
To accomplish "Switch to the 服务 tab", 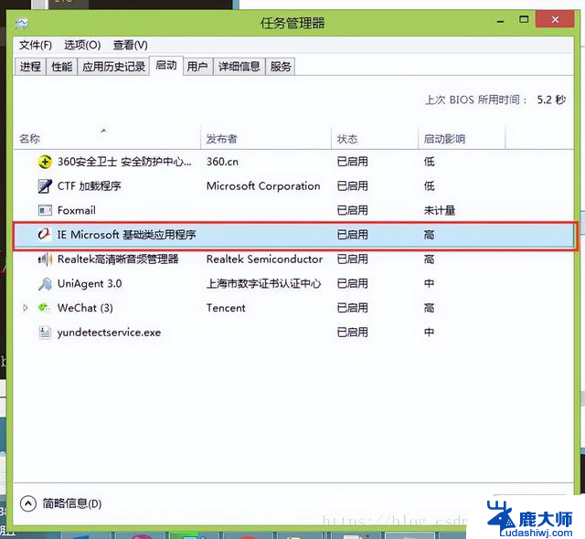I will 281,67.
